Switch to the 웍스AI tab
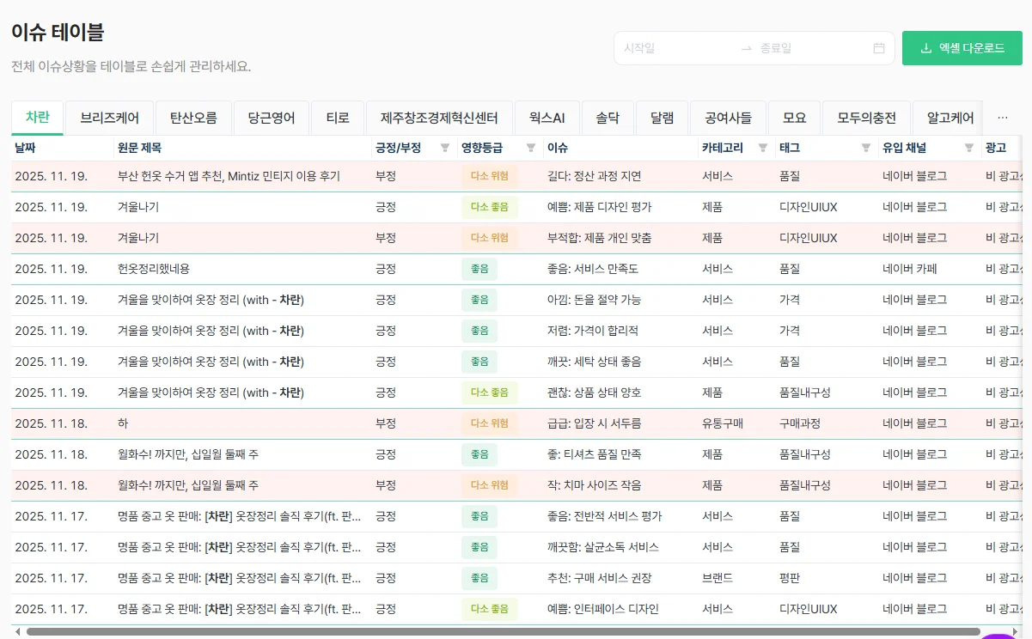Screen dimensions: 1032x639 click(x=547, y=118)
